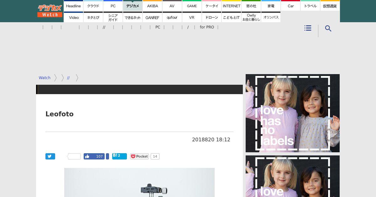This screenshot has width=376, height=197.
Task: Click the small Facebook share button
Action: pyautogui.click(x=107, y=156)
